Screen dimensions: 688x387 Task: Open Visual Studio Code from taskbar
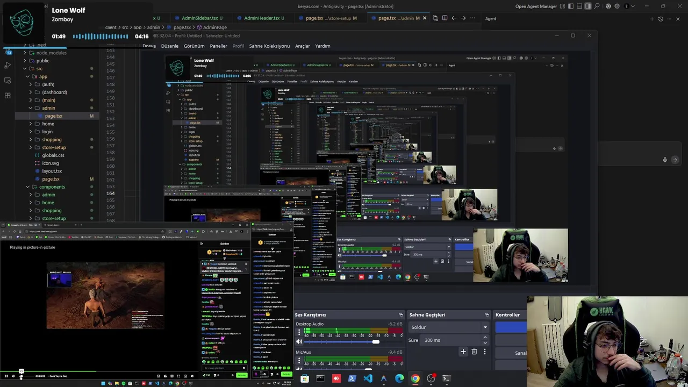coord(368,378)
